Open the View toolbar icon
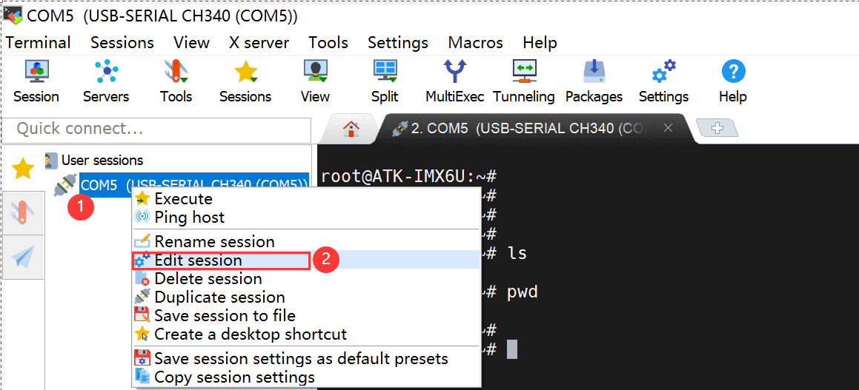 pyautogui.click(x=315, y=72)
